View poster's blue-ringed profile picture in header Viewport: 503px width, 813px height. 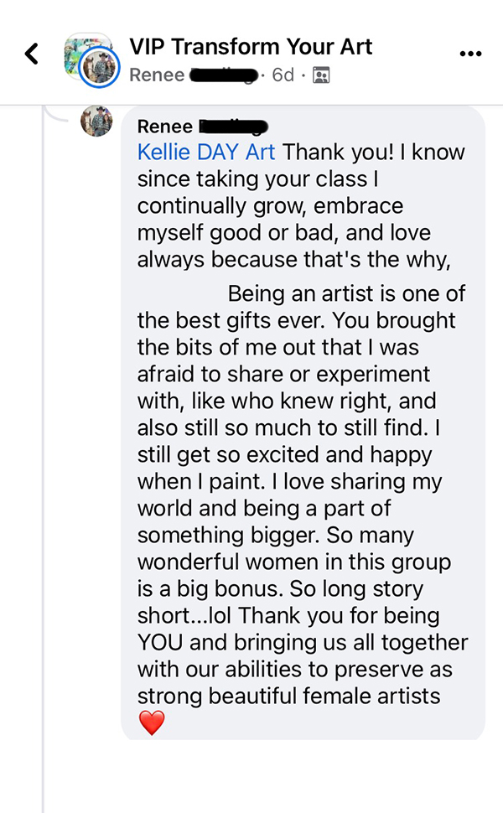(100, 67)
